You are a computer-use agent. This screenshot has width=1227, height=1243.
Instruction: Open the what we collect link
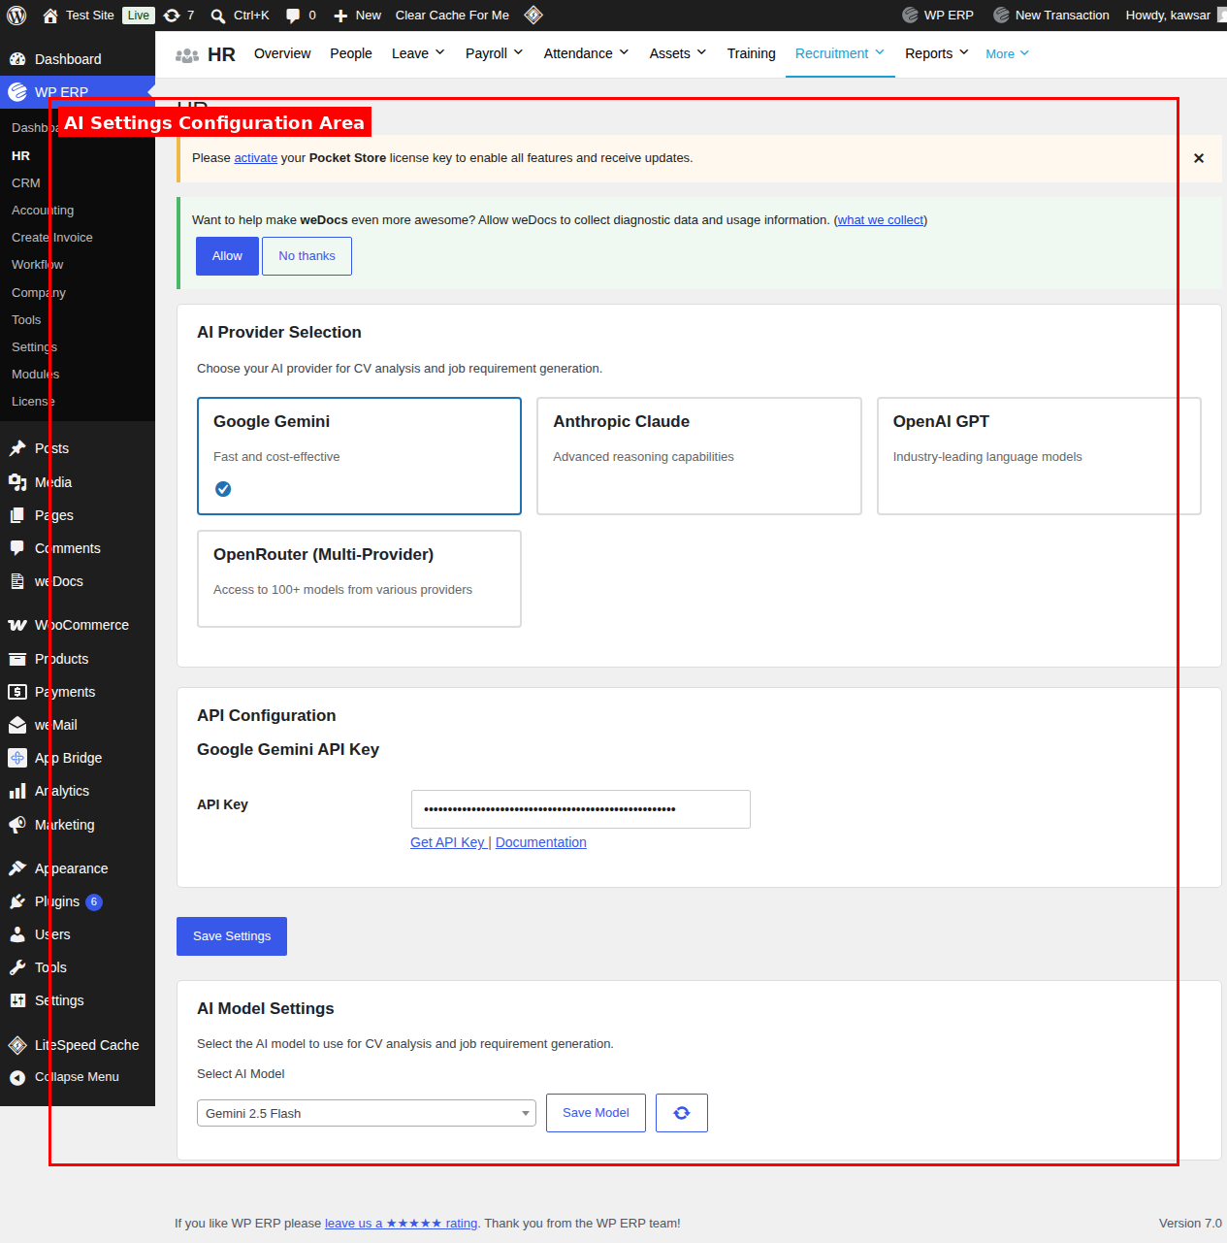(881, 220)
